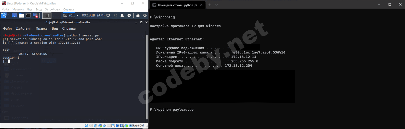This screenshot has height=129, width=405.
Task: Click the Командная строка tab in Windows Terminal
Action: (x=177, y=5)
